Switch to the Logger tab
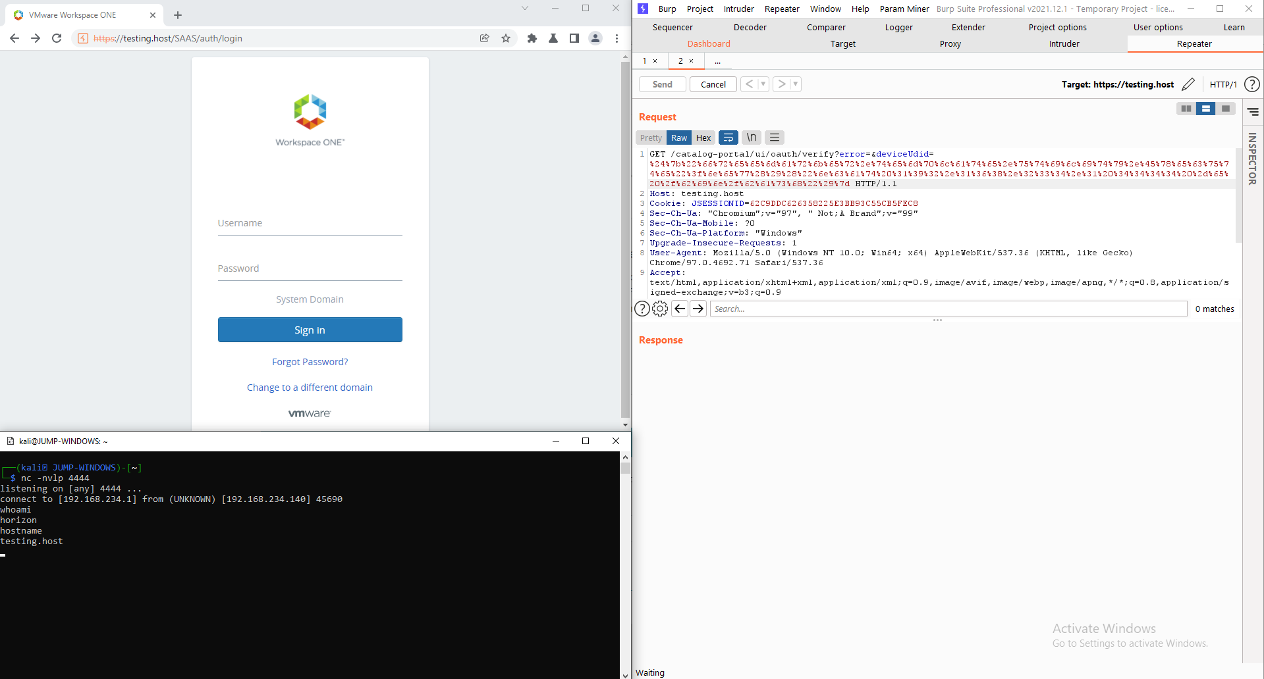 [899, 27]
